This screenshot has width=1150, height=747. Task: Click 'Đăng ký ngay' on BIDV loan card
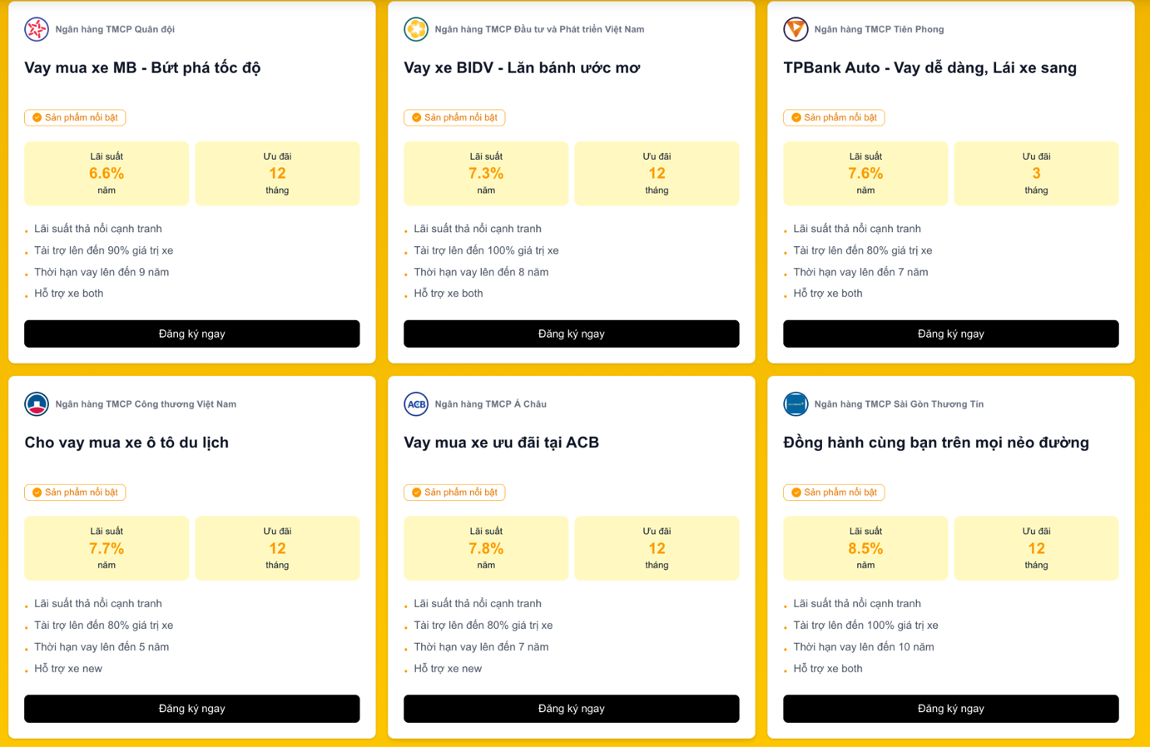tap(572, 334)
